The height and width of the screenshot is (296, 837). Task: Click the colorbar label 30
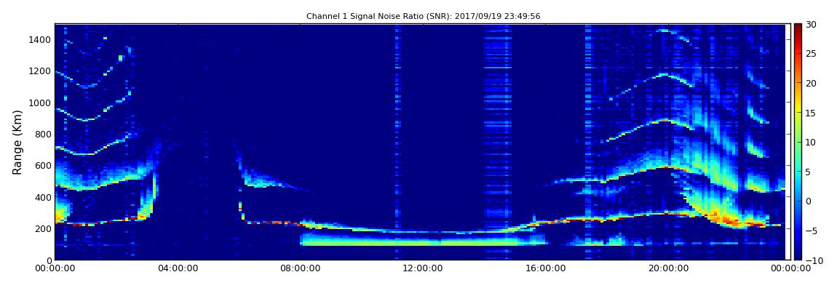(x=811, y=24)
